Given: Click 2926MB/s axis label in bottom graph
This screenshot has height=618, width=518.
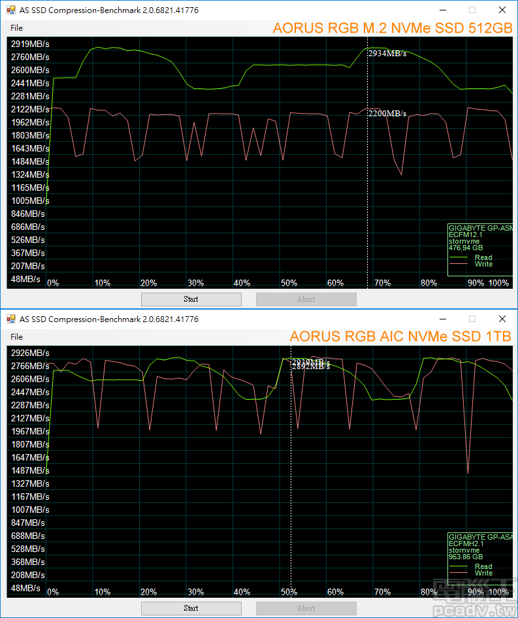Looking at the screenshot, I should pyautogui.click(x=30, y=353).
